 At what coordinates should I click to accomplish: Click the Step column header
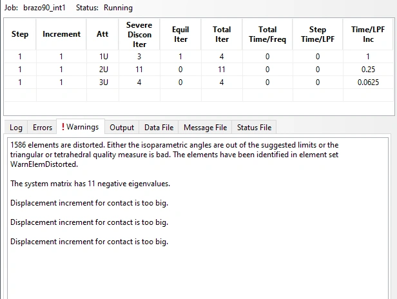20,34
